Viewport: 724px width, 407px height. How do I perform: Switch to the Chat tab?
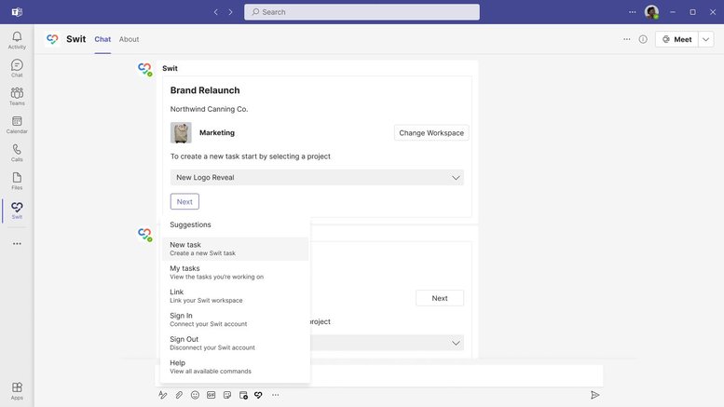pyautogui.click(x=102, y=39)
